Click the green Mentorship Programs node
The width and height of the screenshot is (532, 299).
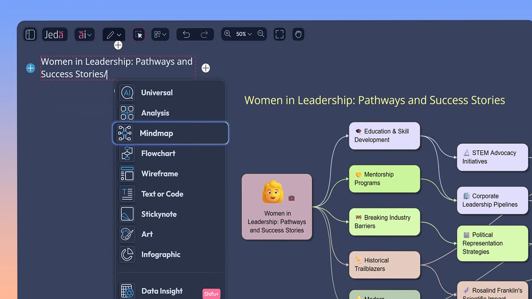point(384,179)
